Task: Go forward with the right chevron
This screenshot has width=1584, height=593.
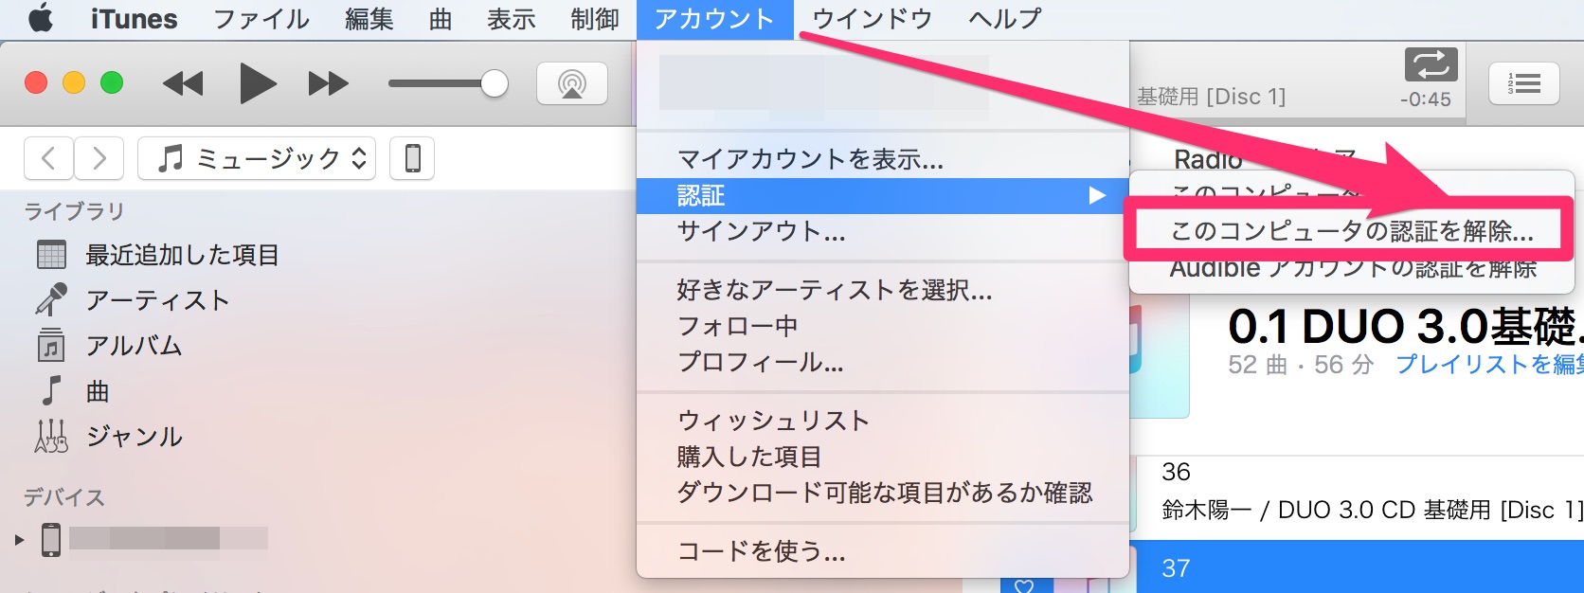Action: coord(99,157)
